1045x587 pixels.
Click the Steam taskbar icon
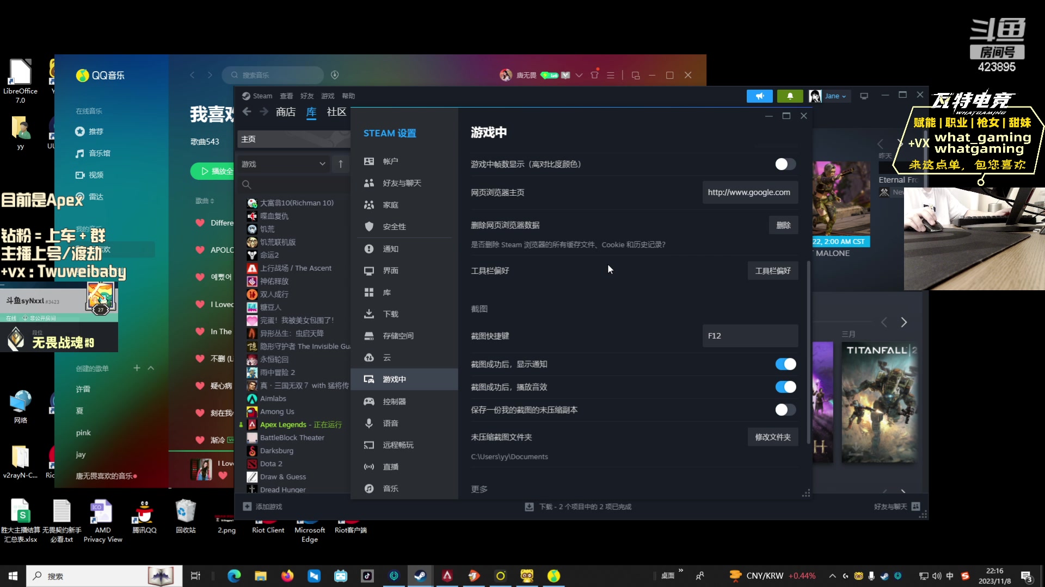(x=420, y=576)
